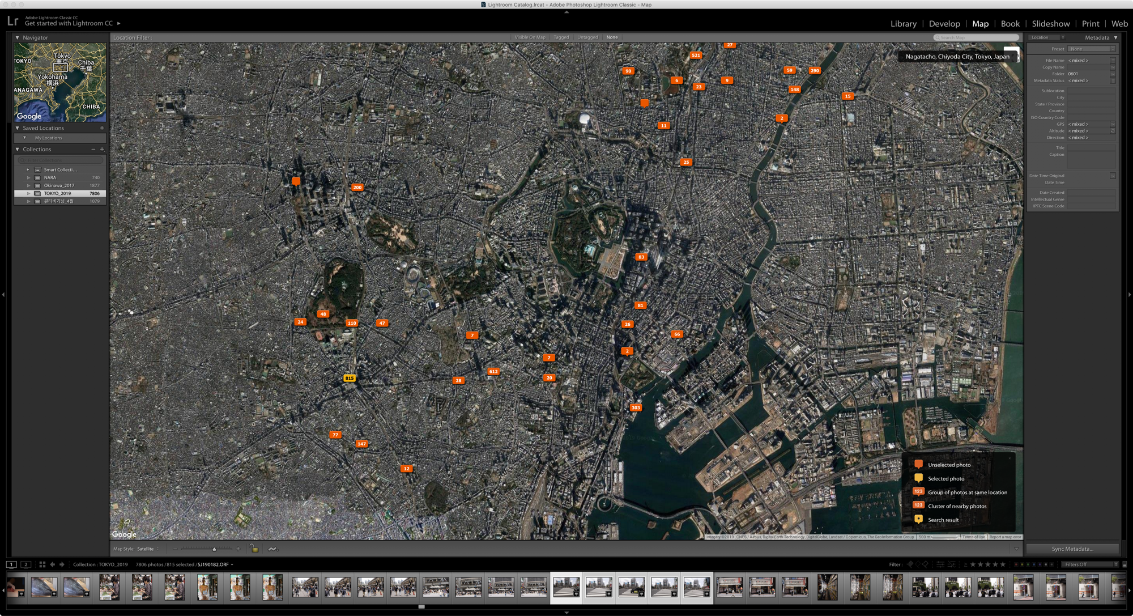The height and width of the screenshot is (616, 1133).
Task: Click the Search Map input field
Action: (x=976, y=37)
